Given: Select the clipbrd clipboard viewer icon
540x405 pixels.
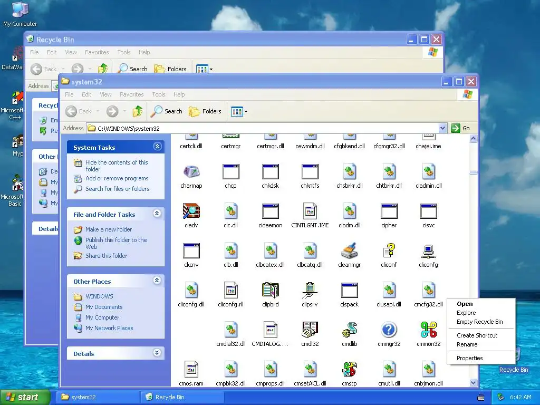Looking at the screenshot, I should coord(271,291).
